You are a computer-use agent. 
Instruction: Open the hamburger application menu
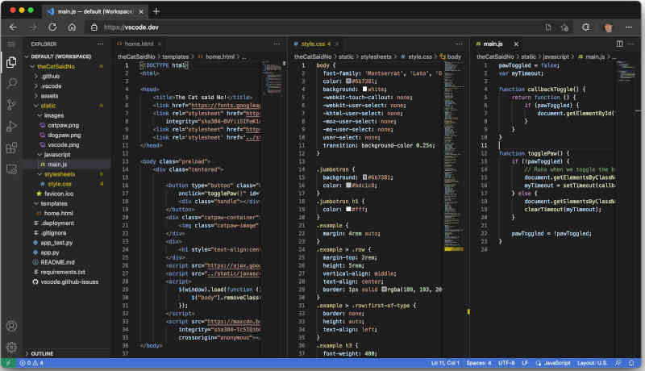tap(11, 44)
